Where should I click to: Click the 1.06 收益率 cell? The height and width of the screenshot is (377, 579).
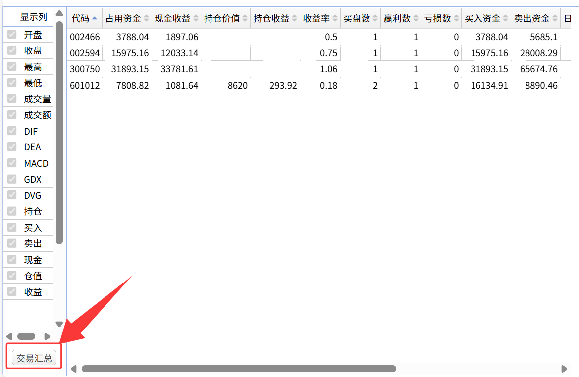pyautogui.click(x=320, y=69)
